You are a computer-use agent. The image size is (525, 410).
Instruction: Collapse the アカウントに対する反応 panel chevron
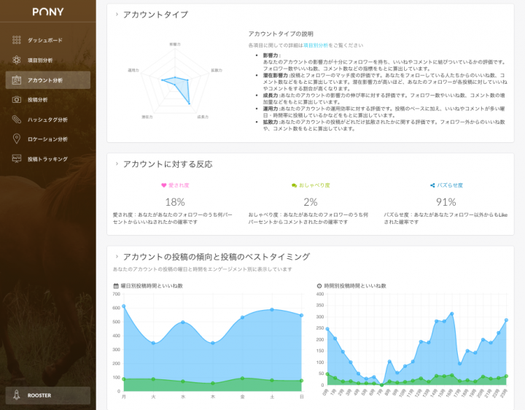coord(117,164)
